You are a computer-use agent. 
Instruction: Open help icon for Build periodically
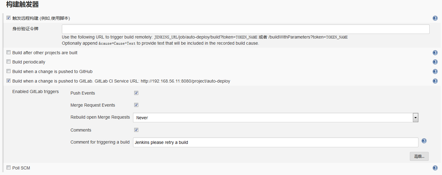pos(435,62)
